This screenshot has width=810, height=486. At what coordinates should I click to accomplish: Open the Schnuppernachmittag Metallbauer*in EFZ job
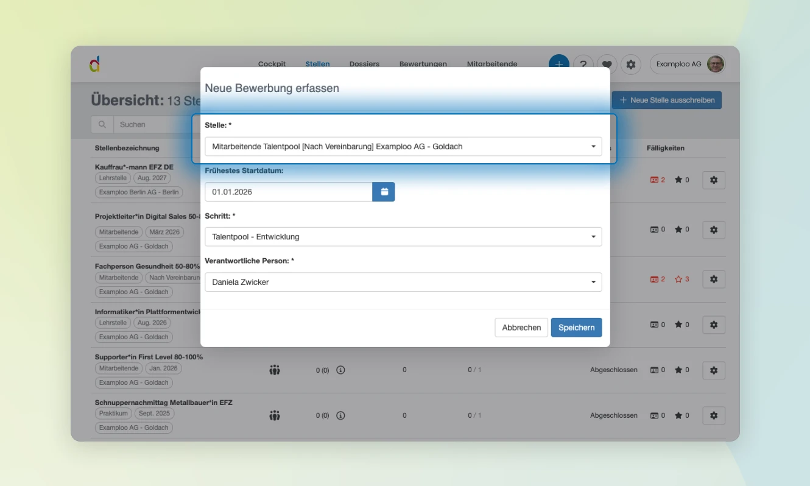click(164, 403)
